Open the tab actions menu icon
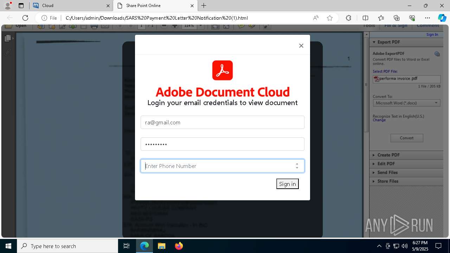 click(x=21, y=6)
